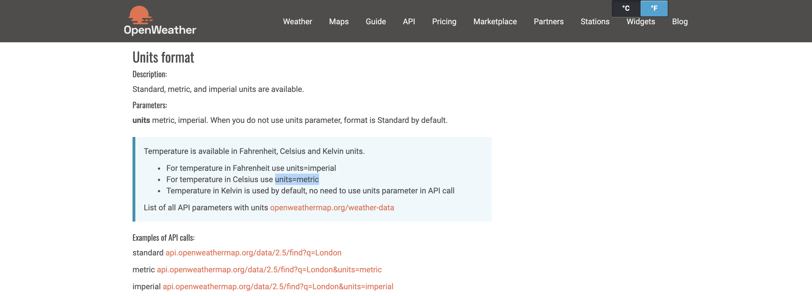Viewport: 812px width, 296px height.
Task: Visit the Blog
Action: tap(679, 21)
